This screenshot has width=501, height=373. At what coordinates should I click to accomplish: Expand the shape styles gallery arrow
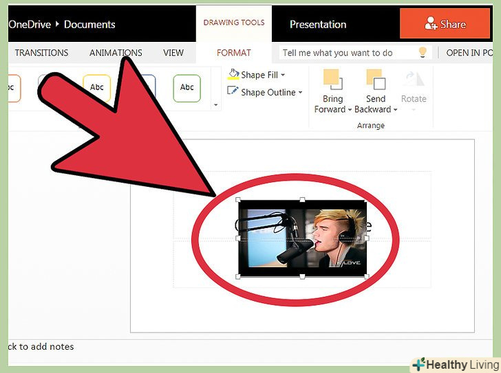tap(215, 105)
